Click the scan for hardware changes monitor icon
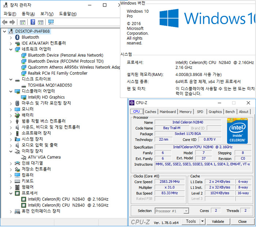This screenshot has height=227, width=256. (x=51, y=22)
